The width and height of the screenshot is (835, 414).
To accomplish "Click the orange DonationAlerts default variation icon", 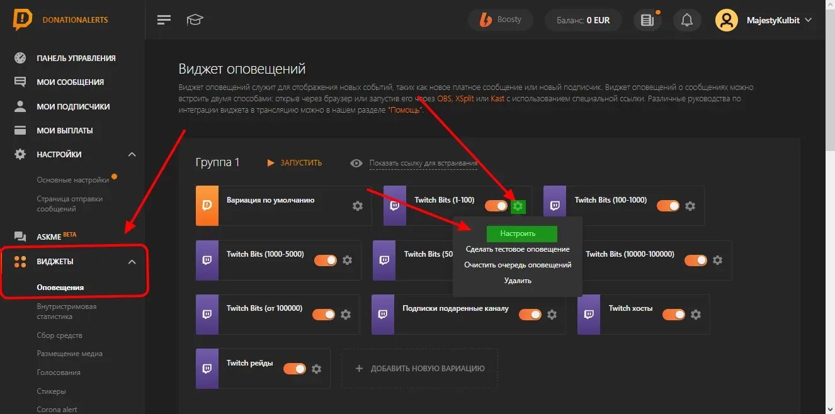I will [207, 206].
